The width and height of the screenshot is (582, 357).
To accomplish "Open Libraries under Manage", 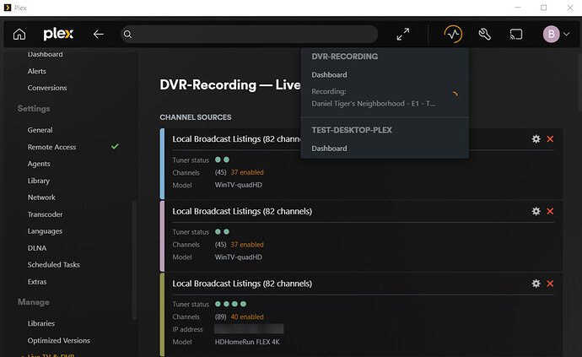I will click(x=41, y=323).
